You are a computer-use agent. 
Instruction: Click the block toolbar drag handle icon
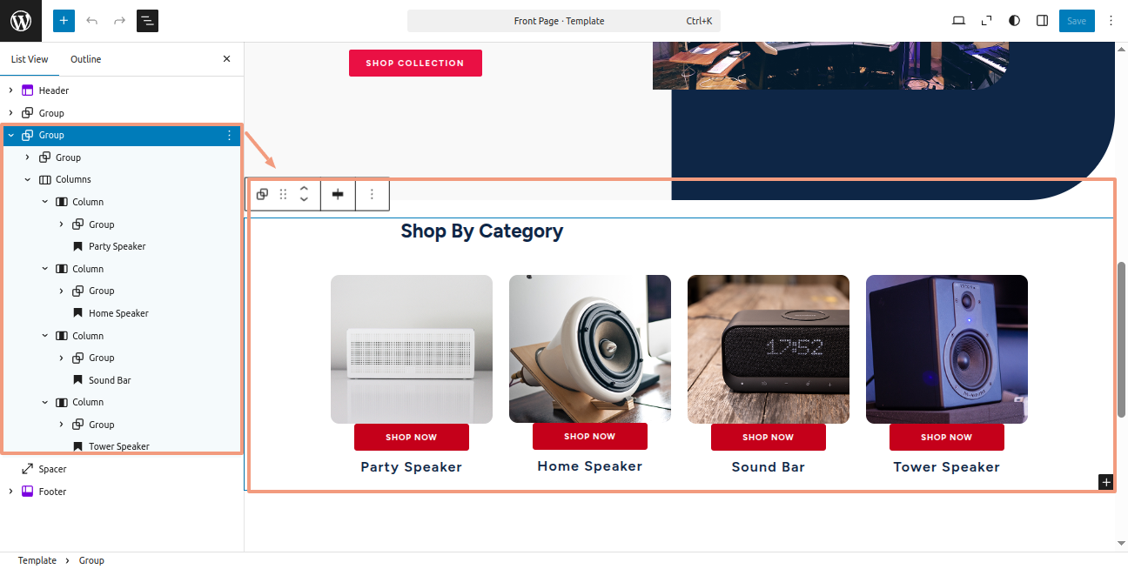click(283, 194)
